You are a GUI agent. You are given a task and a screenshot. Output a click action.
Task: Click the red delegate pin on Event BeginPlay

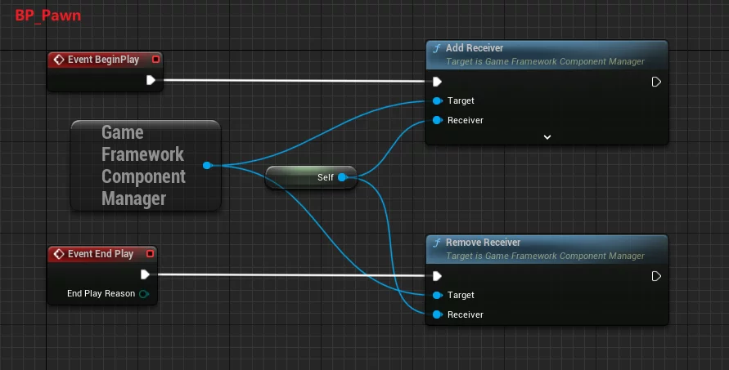[x=156, y=60]
